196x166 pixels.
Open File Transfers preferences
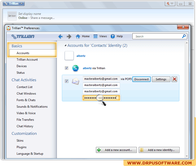25,120
